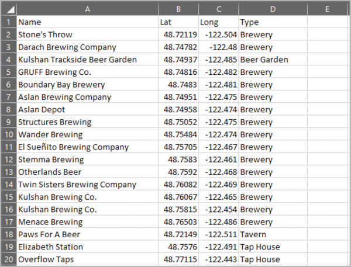This screenshot has height=267, width=351.
Task: Select column E header
Action: [327, 9]
